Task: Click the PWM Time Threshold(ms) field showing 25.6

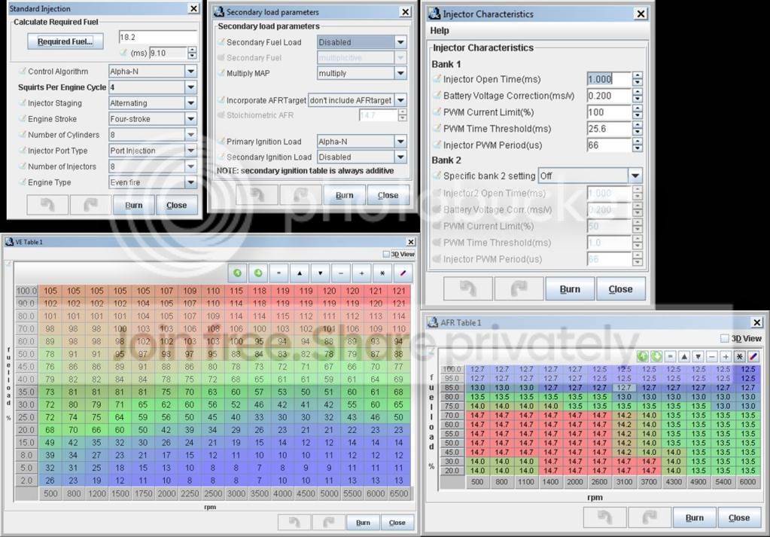Action: point(609,129)
